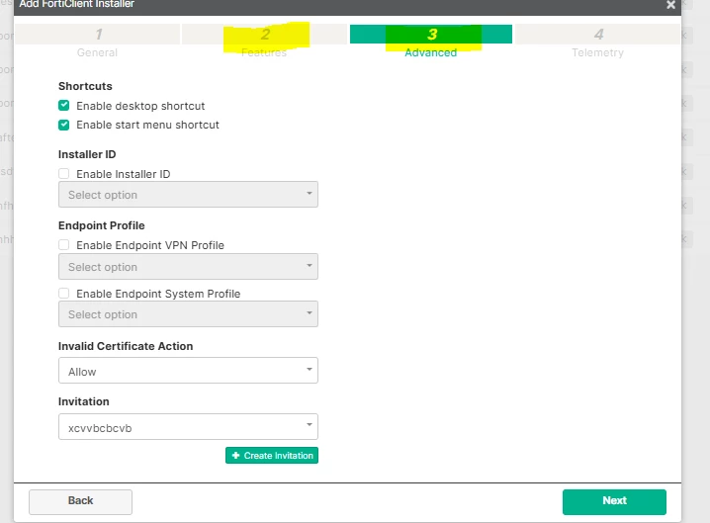Tick Enable Endpoint VPN Profile checkbox
This screenshot has height=523, width=710.
pyautogui.click(x=64, y=245)
